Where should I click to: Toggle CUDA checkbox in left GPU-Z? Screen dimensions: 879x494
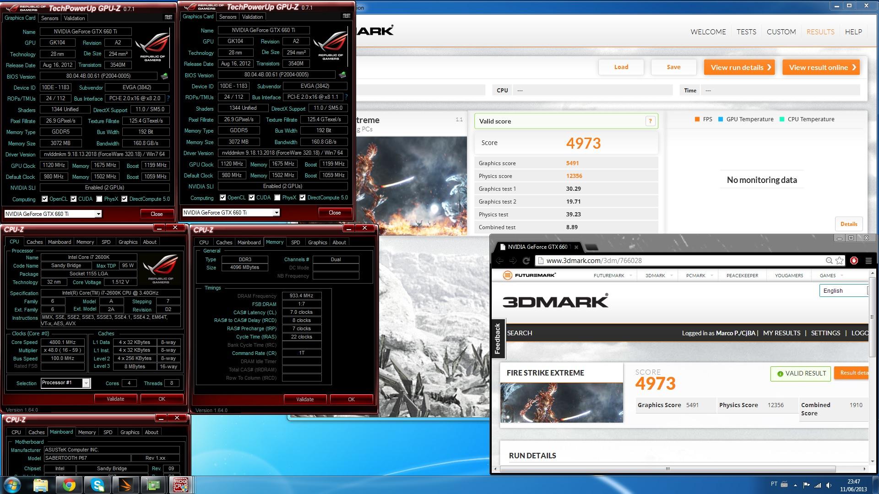tap(73, 199)
